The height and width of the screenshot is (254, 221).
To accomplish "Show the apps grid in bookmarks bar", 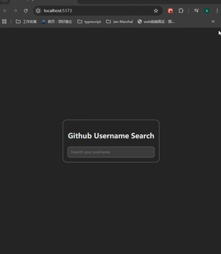I will (4, 21).
